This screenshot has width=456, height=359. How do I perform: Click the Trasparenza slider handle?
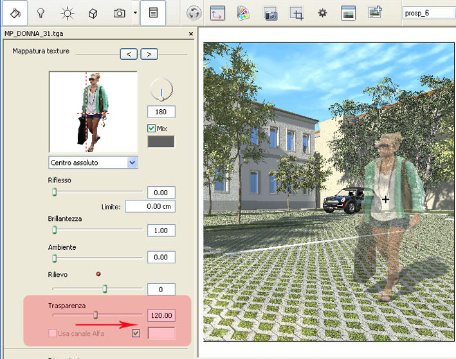pyautogui.click(x=96, y=315)
